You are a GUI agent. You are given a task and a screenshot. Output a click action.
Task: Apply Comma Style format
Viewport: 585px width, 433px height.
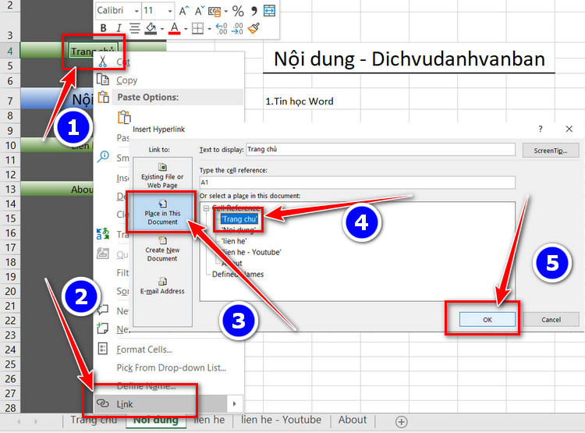click(254, 11)
